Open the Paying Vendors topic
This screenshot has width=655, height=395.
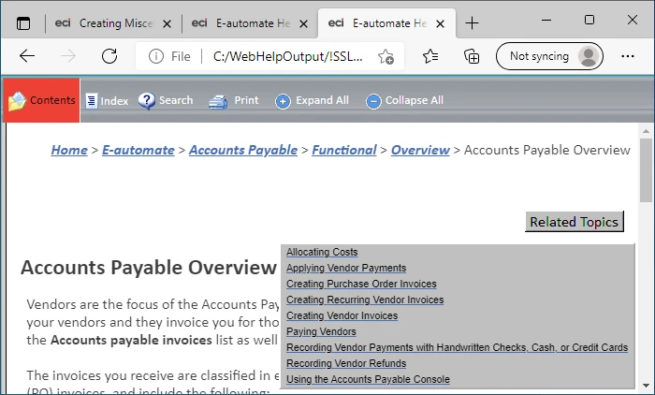pos(321,331)
